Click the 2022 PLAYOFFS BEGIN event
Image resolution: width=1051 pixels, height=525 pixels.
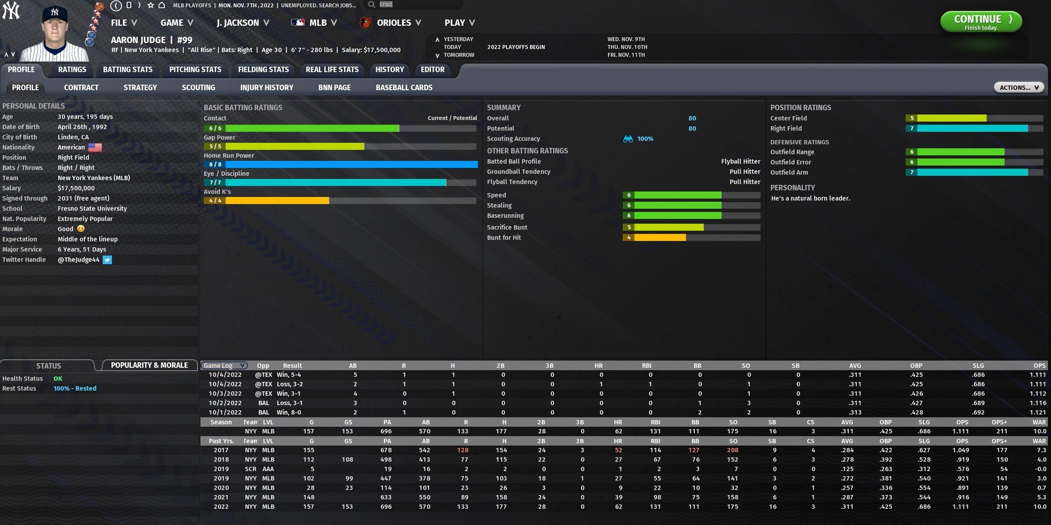[516, 47]
